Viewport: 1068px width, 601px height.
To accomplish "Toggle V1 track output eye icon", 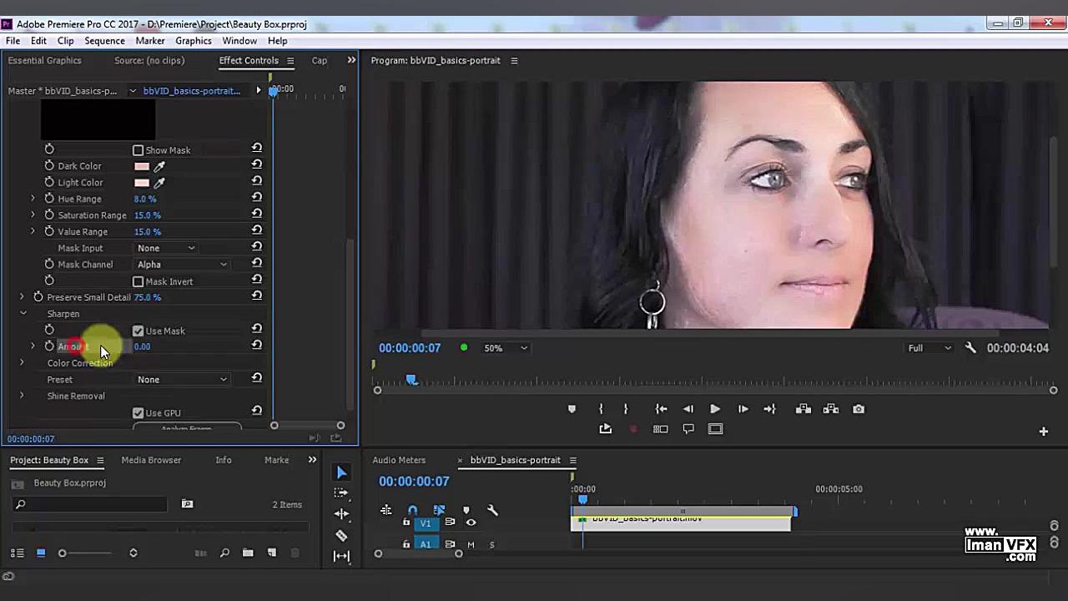I will [471, 523].
